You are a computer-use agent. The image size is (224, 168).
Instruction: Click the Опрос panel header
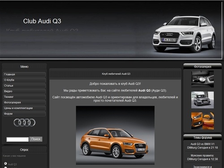[24, 150]
